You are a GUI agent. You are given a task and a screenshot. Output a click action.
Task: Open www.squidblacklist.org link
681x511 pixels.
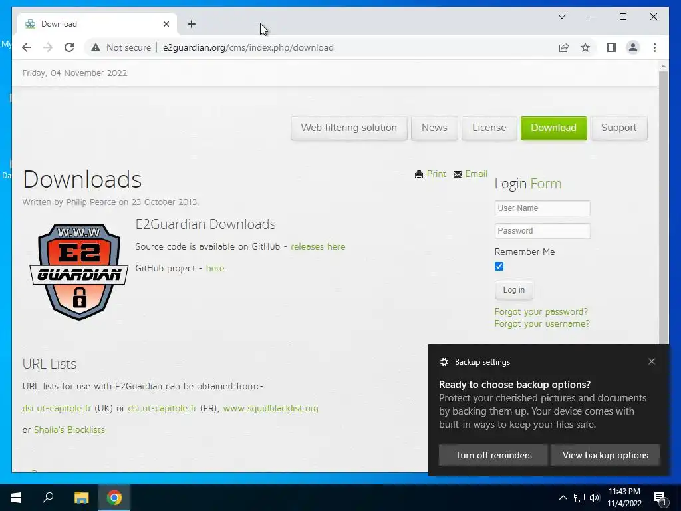click(271, 408)
